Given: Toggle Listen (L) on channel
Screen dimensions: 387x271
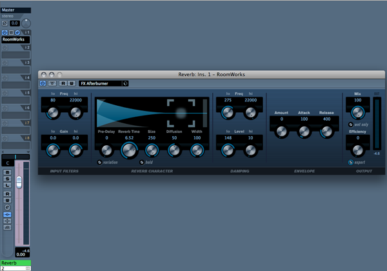Looking at the screenshot, I should (7, 185).
